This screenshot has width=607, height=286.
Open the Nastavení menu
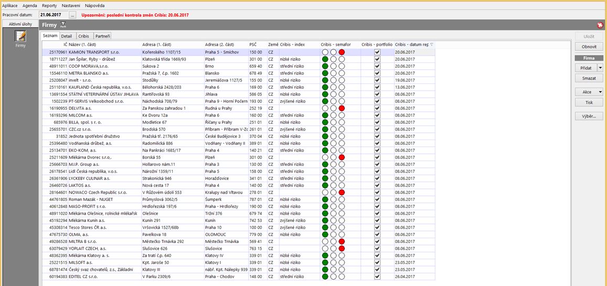(71, 6)
